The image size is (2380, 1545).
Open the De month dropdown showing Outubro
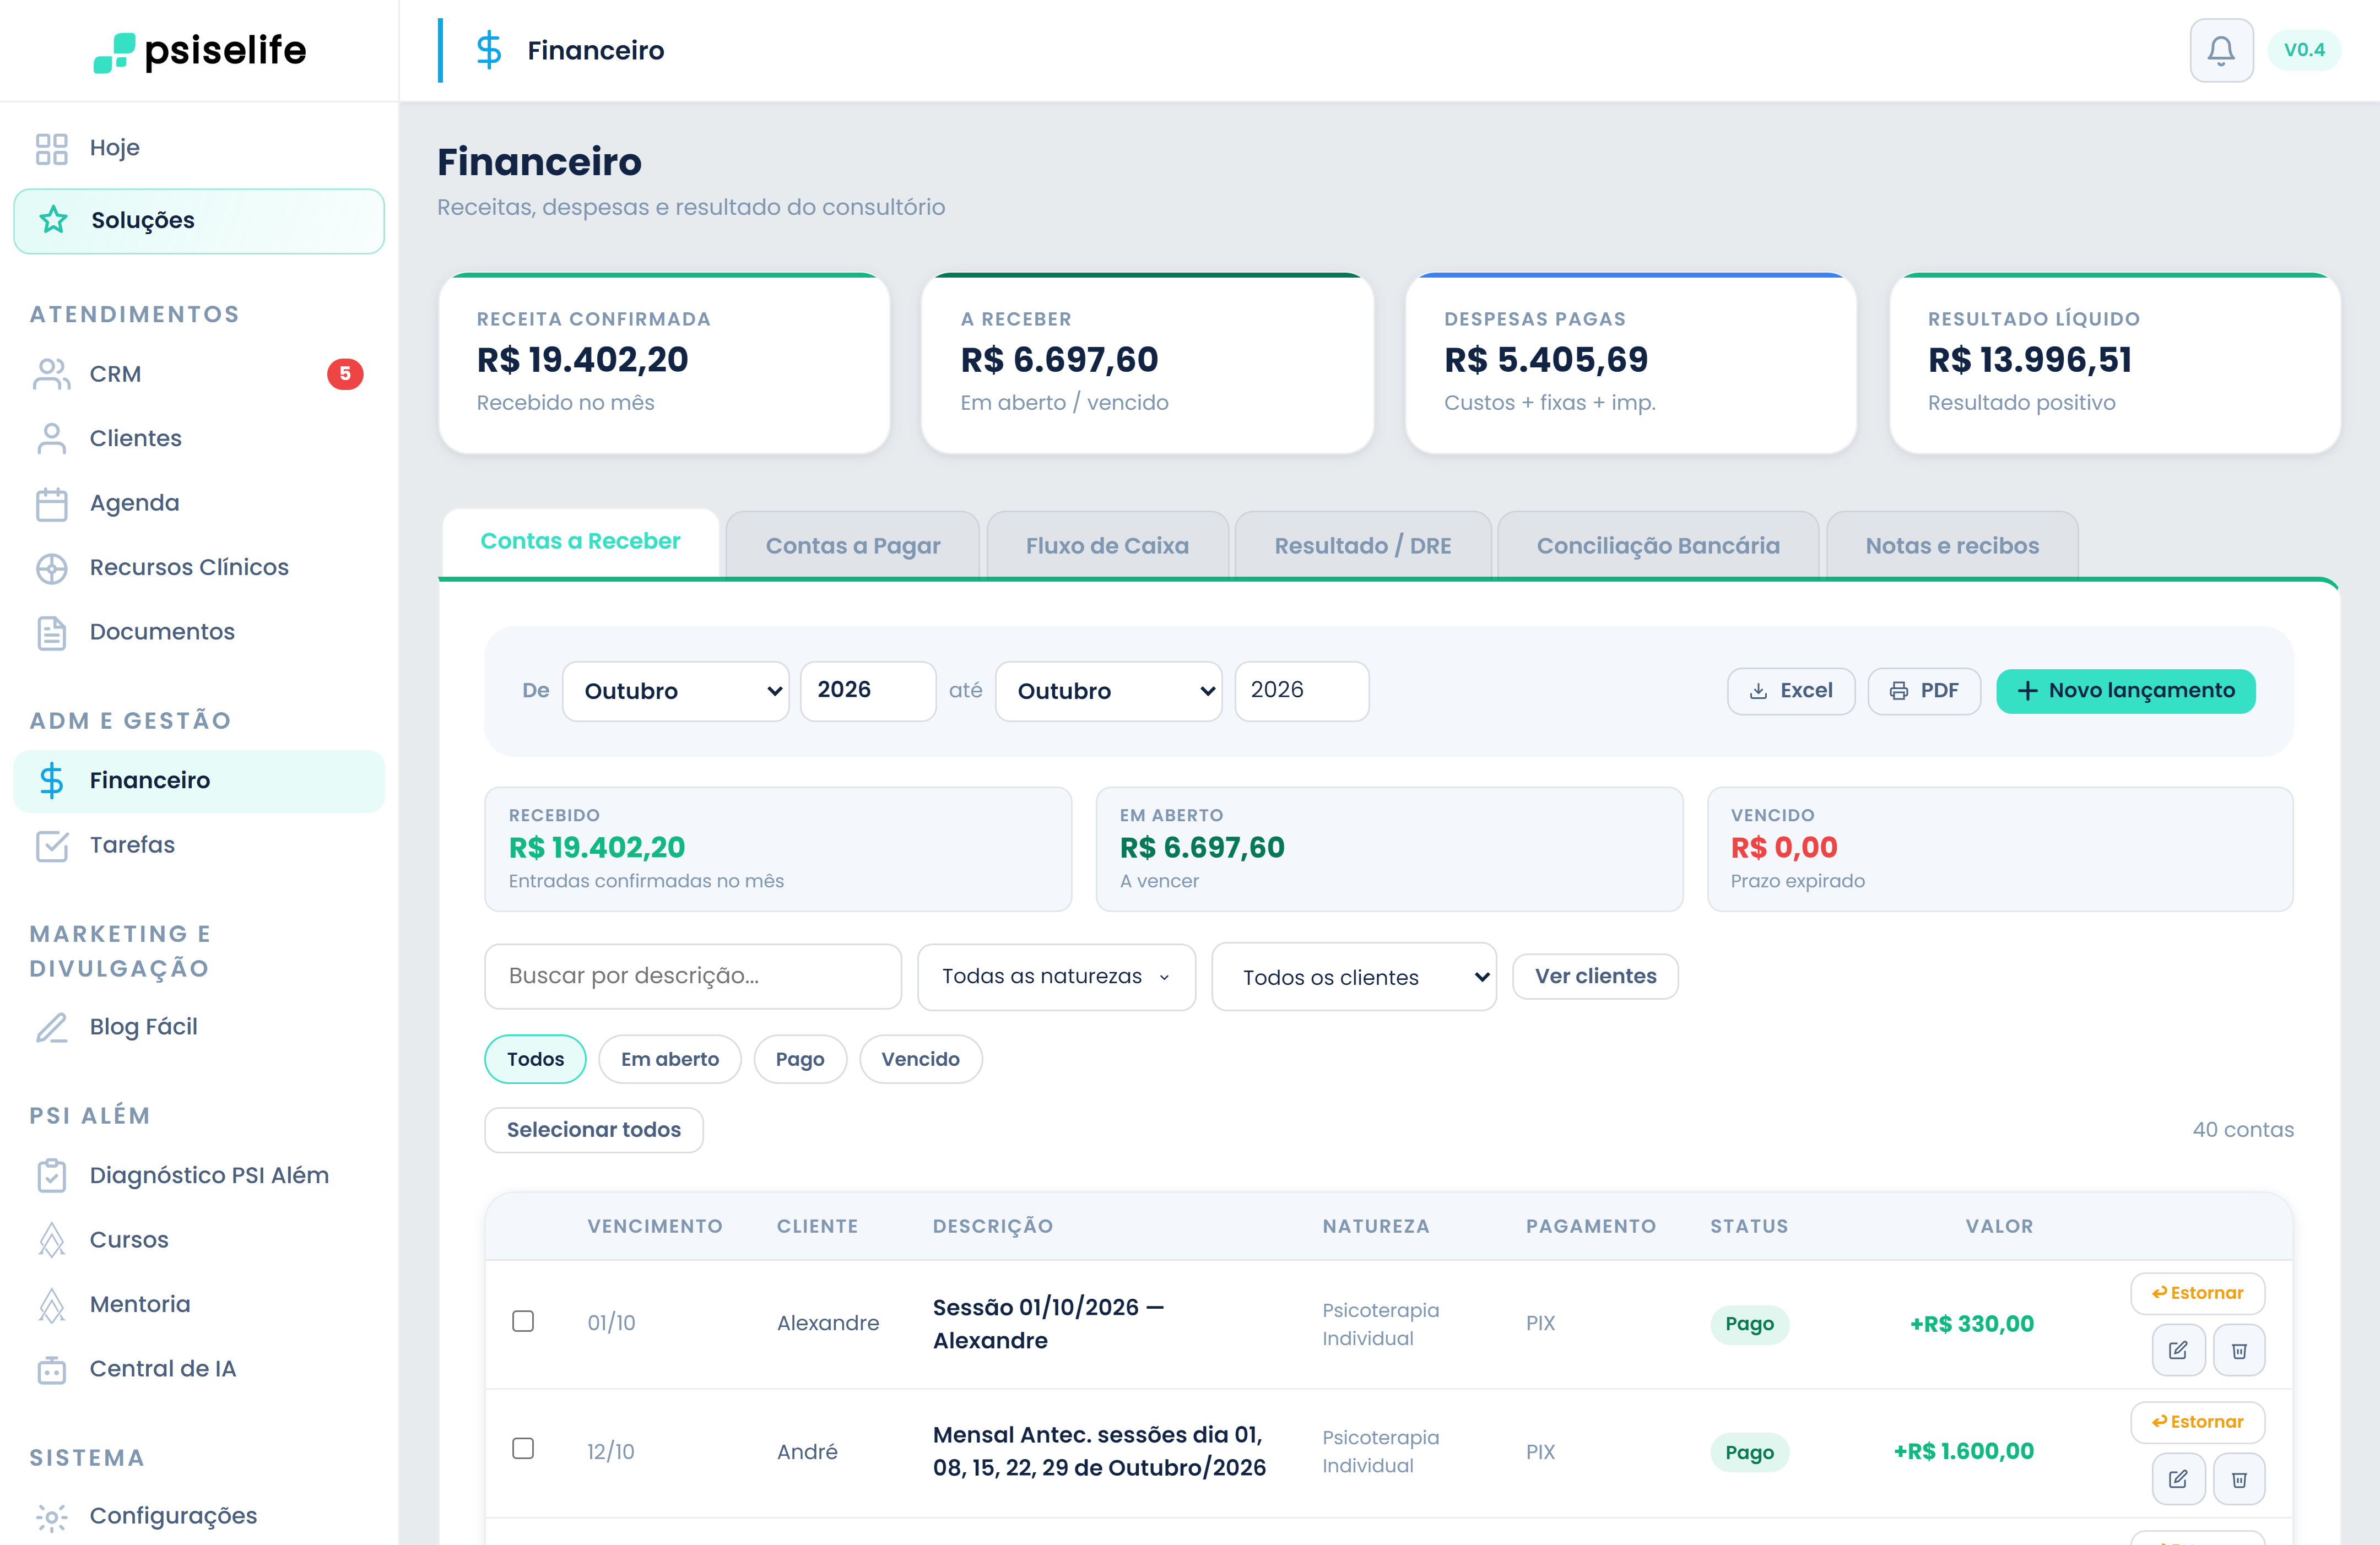(x=675, y=691)
